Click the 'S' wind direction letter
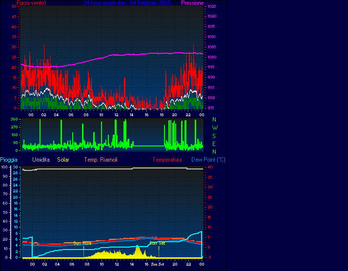 click(214, 136)
